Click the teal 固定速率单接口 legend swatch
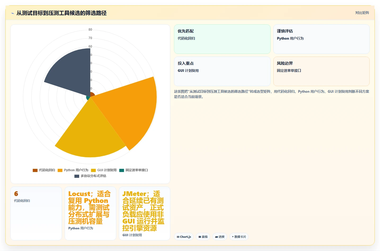380x251 pixels. (122, 170)
